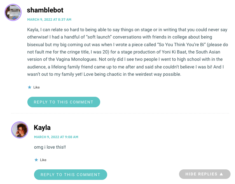Open the March 9, 8:37 AM timestamp permalink

coord(49,19)
